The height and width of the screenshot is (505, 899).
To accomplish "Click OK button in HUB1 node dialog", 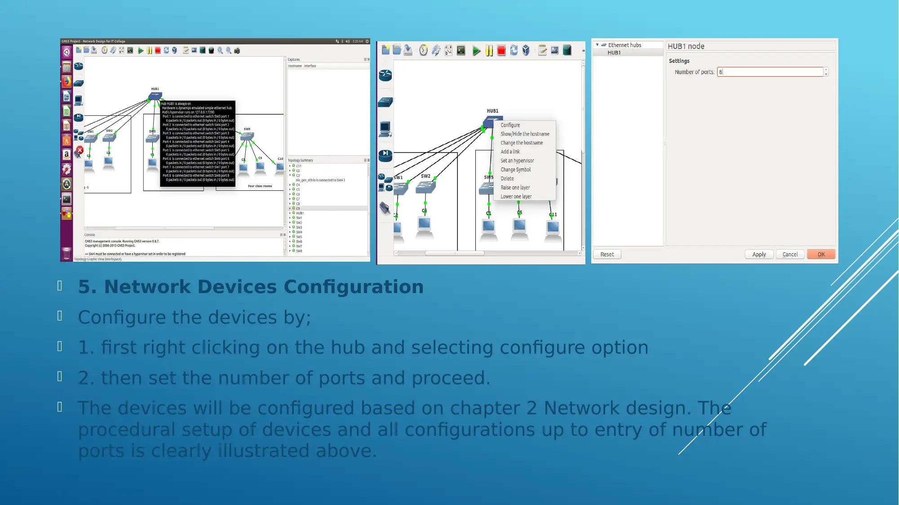I will 821,254.
